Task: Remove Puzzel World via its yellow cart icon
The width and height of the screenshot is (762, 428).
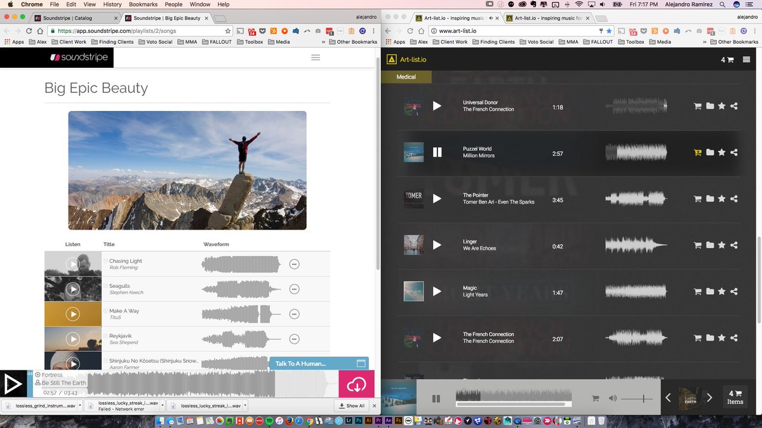Action: 698,152
